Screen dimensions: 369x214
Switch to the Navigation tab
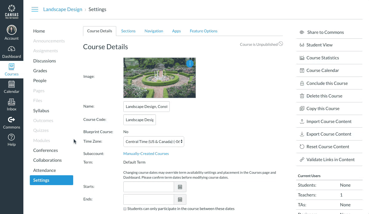coord(154,31)
